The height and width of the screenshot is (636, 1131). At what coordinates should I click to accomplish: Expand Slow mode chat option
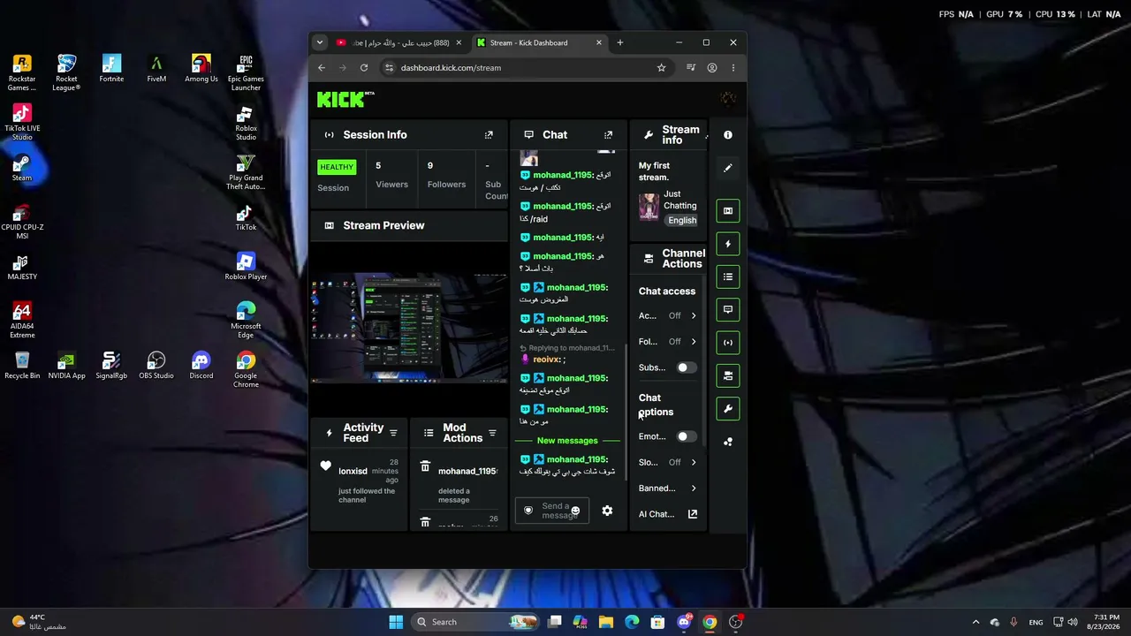pyautogui.click(x=667, y=462)
